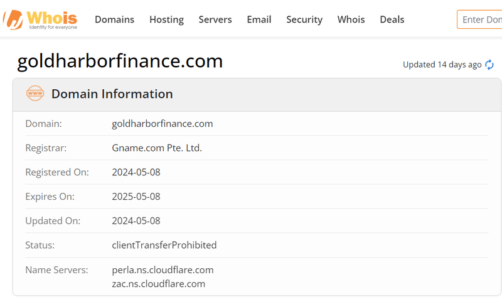This screenshot has width=502, height=299.
Task: Click the perla.ns.cloudflare.com name server
Action: coord(163,270)
